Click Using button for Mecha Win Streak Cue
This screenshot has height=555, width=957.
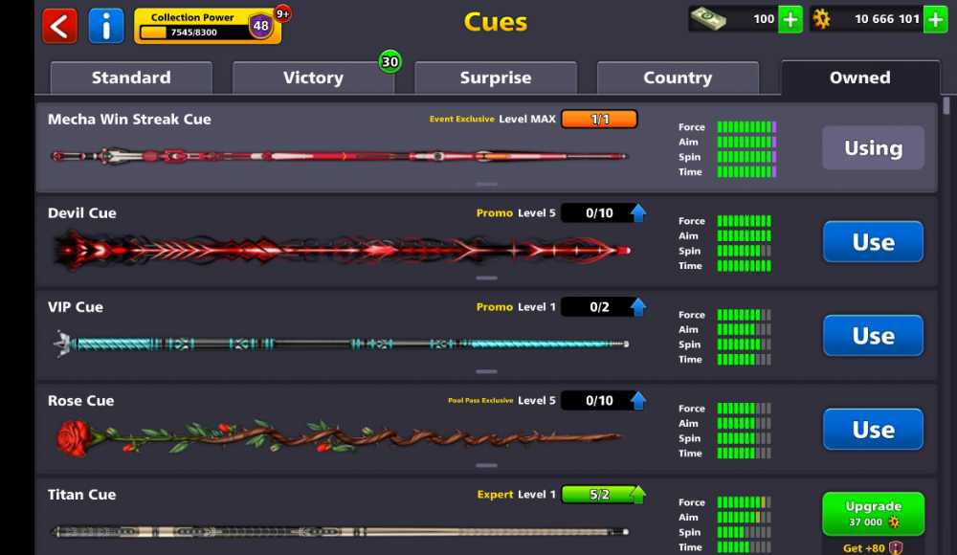tap(874, 147)
